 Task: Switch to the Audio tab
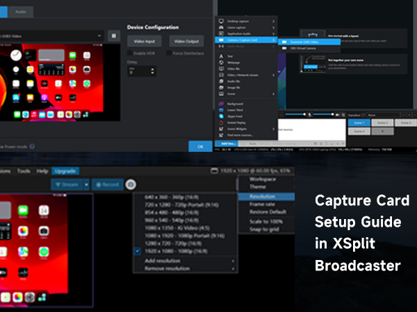[x=20, y=12]
